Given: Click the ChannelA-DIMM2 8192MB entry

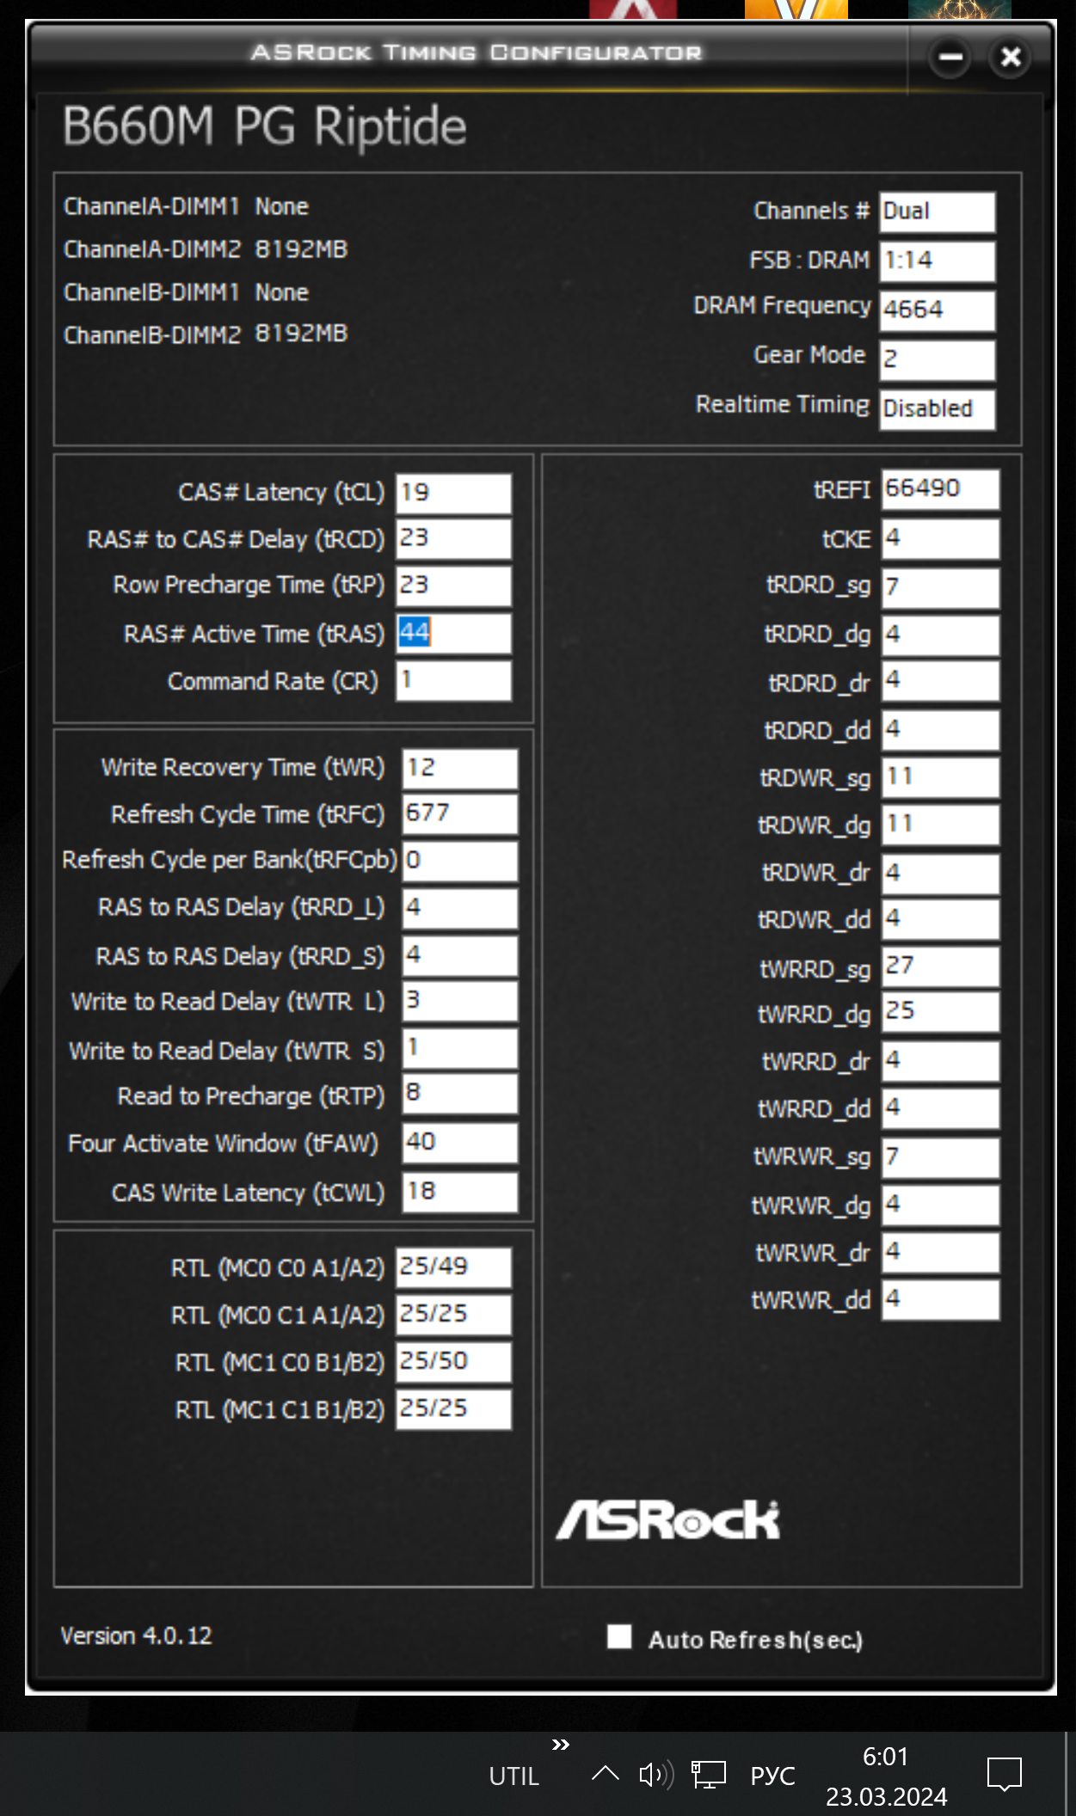Looking at the screenshot, I should 206,249.
